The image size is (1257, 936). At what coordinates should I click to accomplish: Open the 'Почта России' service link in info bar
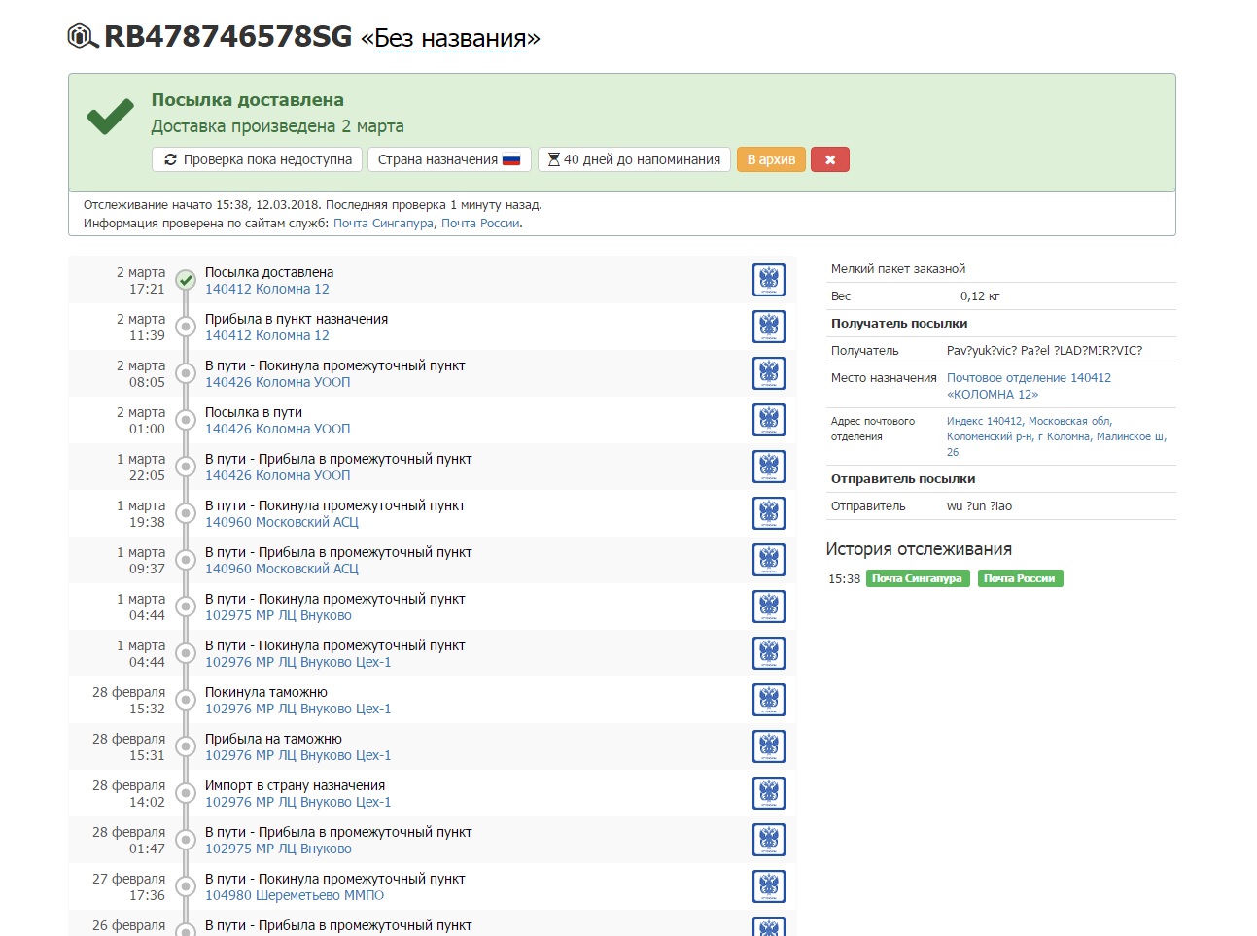coord(480,224)
